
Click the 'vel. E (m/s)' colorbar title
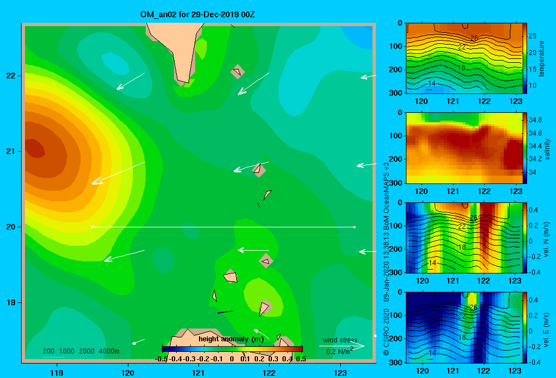click(547, 329)
